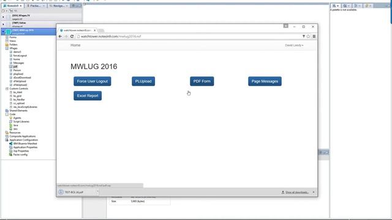Screen dimensions: 392x220
Task: Open the bs_grid custom control
Action: [17, 96]
